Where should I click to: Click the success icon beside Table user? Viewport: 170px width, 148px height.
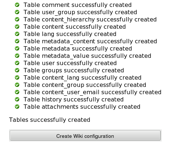tap(17, 63)
